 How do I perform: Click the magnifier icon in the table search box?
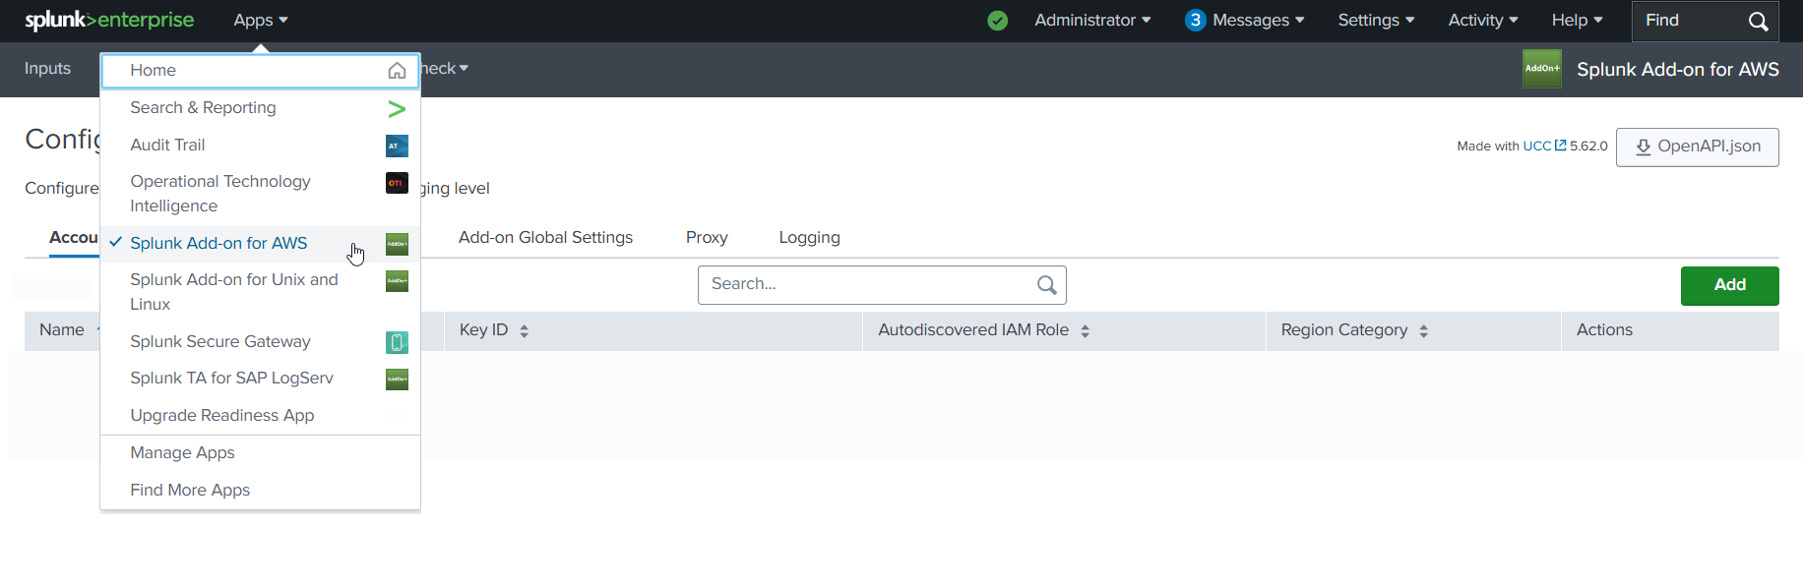coord(1046,285)
